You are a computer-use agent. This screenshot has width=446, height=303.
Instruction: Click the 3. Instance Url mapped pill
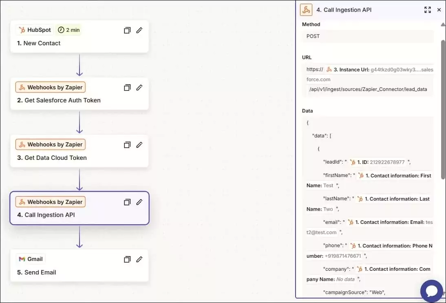[380, 69]
